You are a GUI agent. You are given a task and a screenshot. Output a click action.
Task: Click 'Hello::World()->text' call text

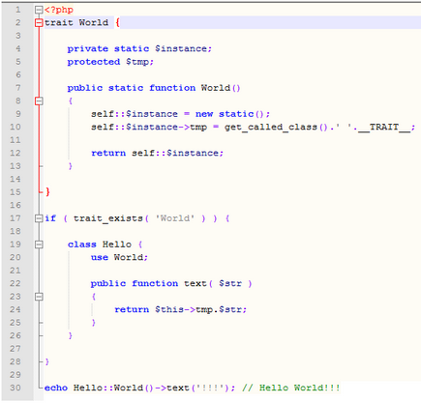(x=132, y=388)
